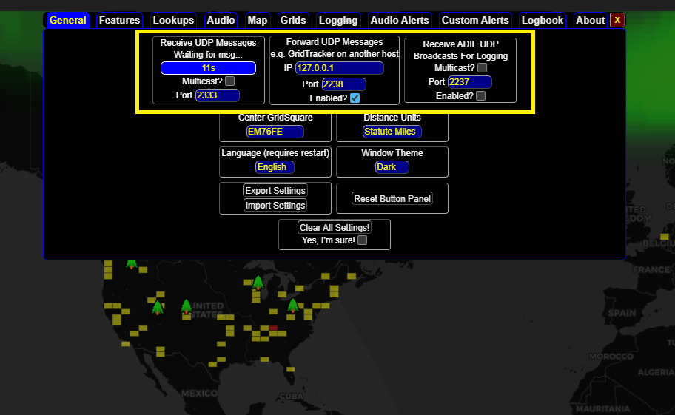The width and height of the screenshot is (675, 415).
Task: Click the 11s wait timer bar
Action: coord(208,68)
